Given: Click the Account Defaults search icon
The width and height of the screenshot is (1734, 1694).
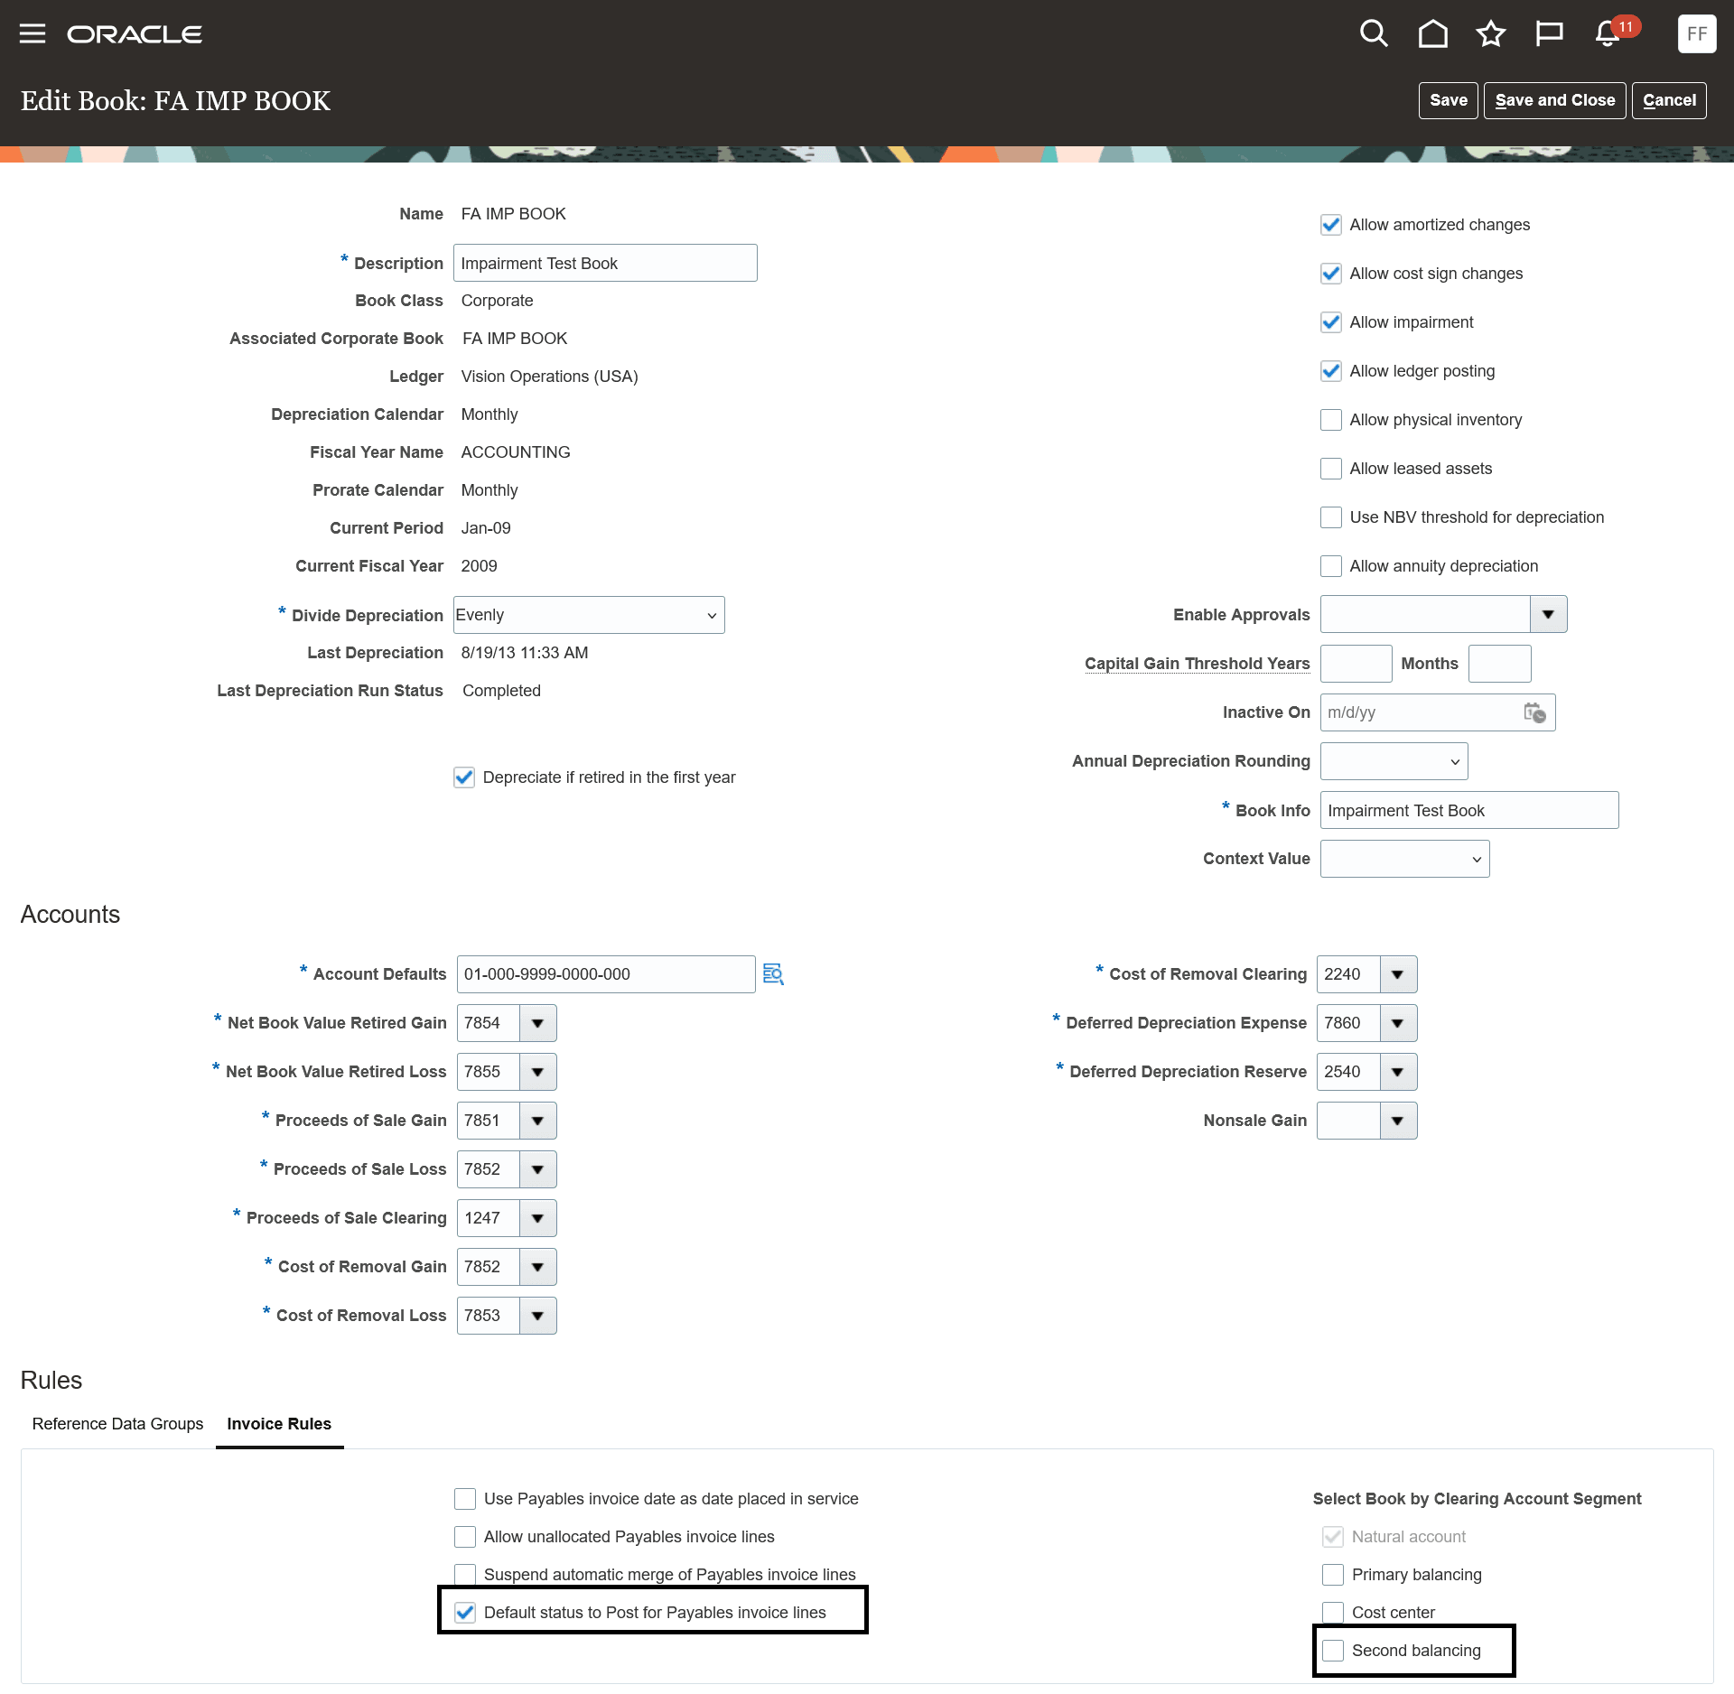Looking at the screenshot, I should click(x=773, y=974).
